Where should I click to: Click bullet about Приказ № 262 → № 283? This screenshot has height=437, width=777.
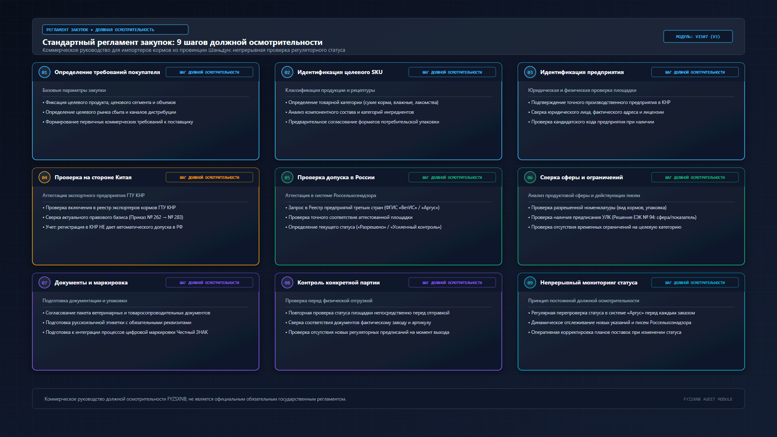tap(113, 217)
